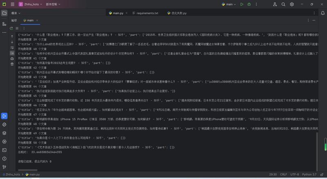This screenshot has width=327, height=179.
Task: Click the '开始爬取第 39 个文章' line
Action: (32, 39)
